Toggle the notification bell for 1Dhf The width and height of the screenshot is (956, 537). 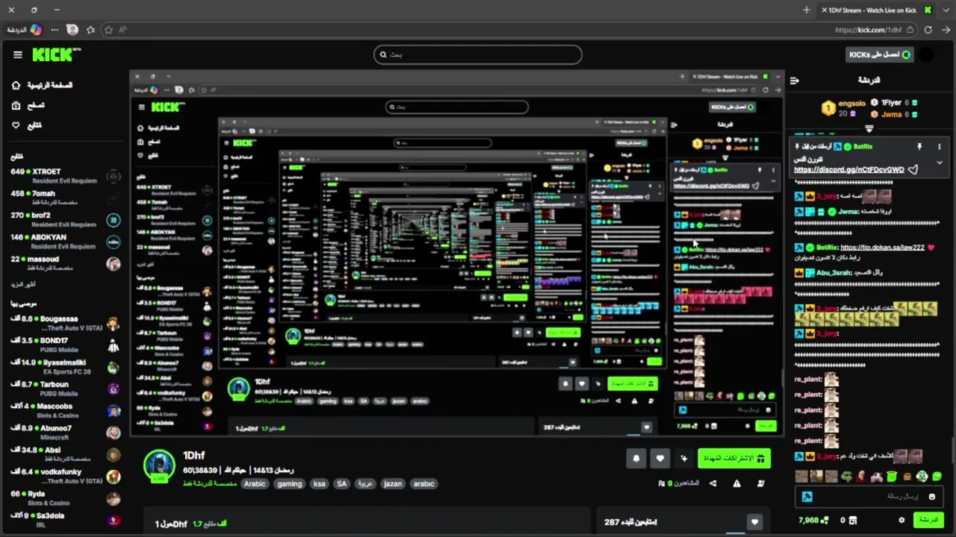click(x=636, y=459)
